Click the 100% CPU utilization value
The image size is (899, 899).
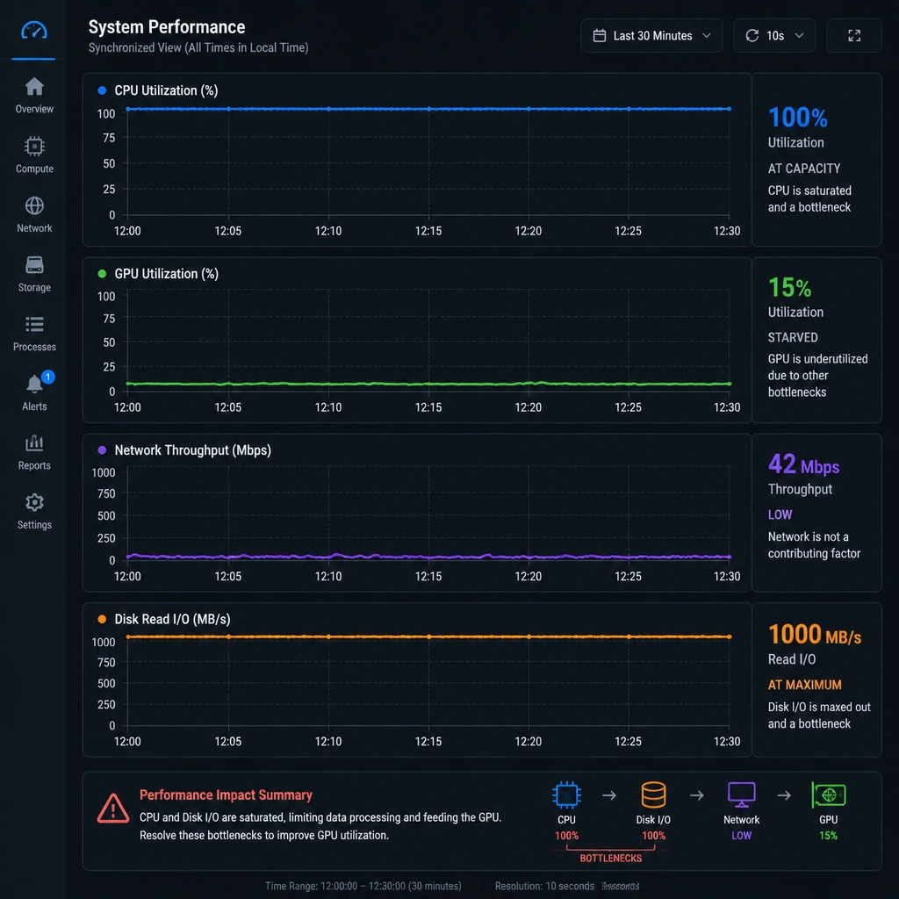[797, 118]
